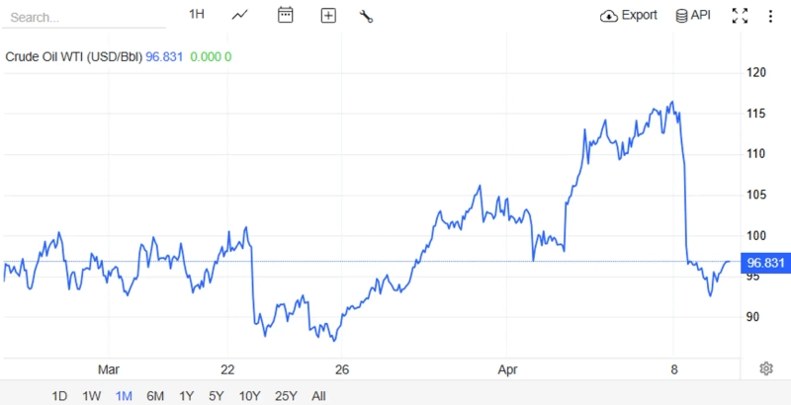Image resolution: width=791 pixels, height=405 pixels.
Task: Open the wrench chart tools icon
Action: click(366, 16)
